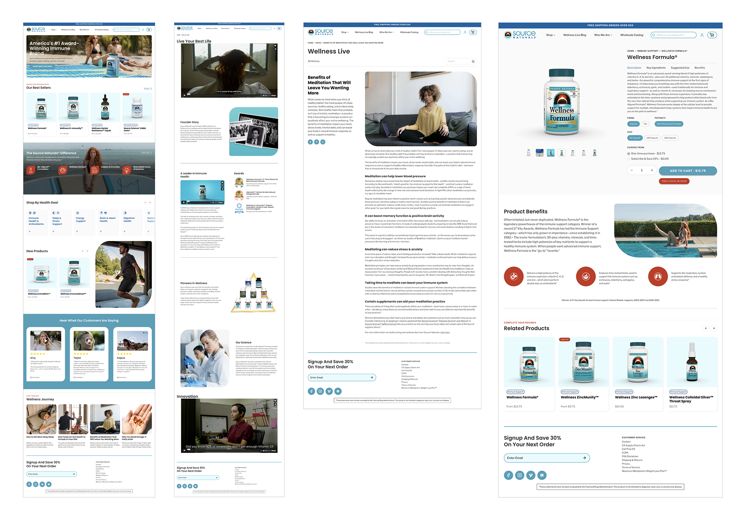Click YouTube icon in Wellness Live page footer

[338, 391]
